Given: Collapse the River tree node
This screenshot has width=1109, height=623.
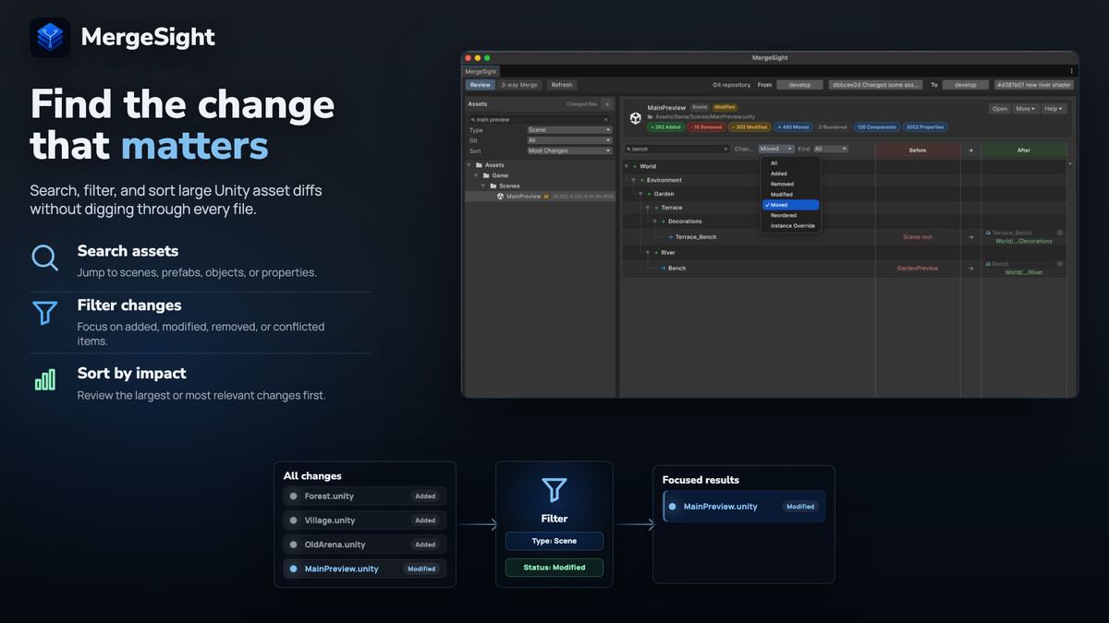Looking at the screenshot, I should point(646,253).
